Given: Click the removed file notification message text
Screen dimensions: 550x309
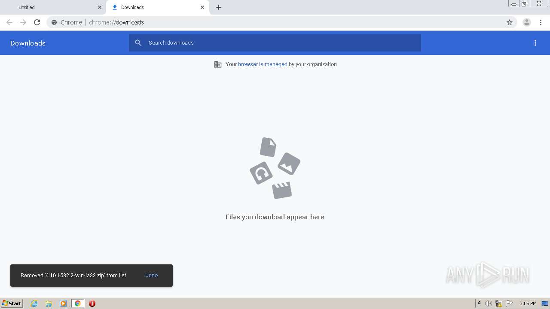Looking at the screenshot, I should pyautogui.click(x=73, y=276).
